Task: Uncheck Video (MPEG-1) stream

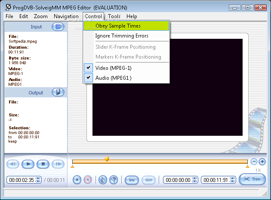Action: click(126, 68)
